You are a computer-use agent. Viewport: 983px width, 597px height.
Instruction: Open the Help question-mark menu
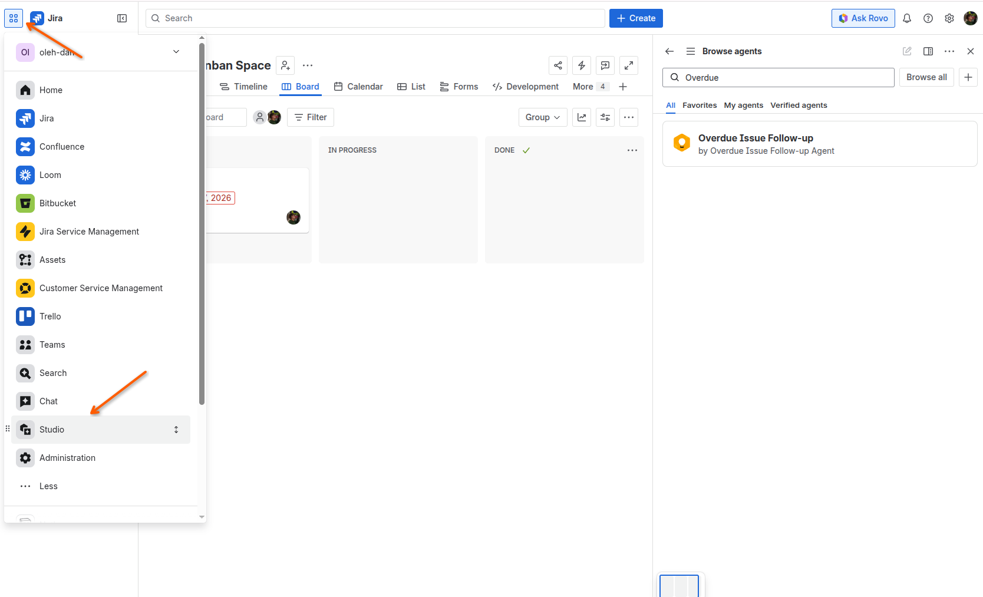[928, 18]
